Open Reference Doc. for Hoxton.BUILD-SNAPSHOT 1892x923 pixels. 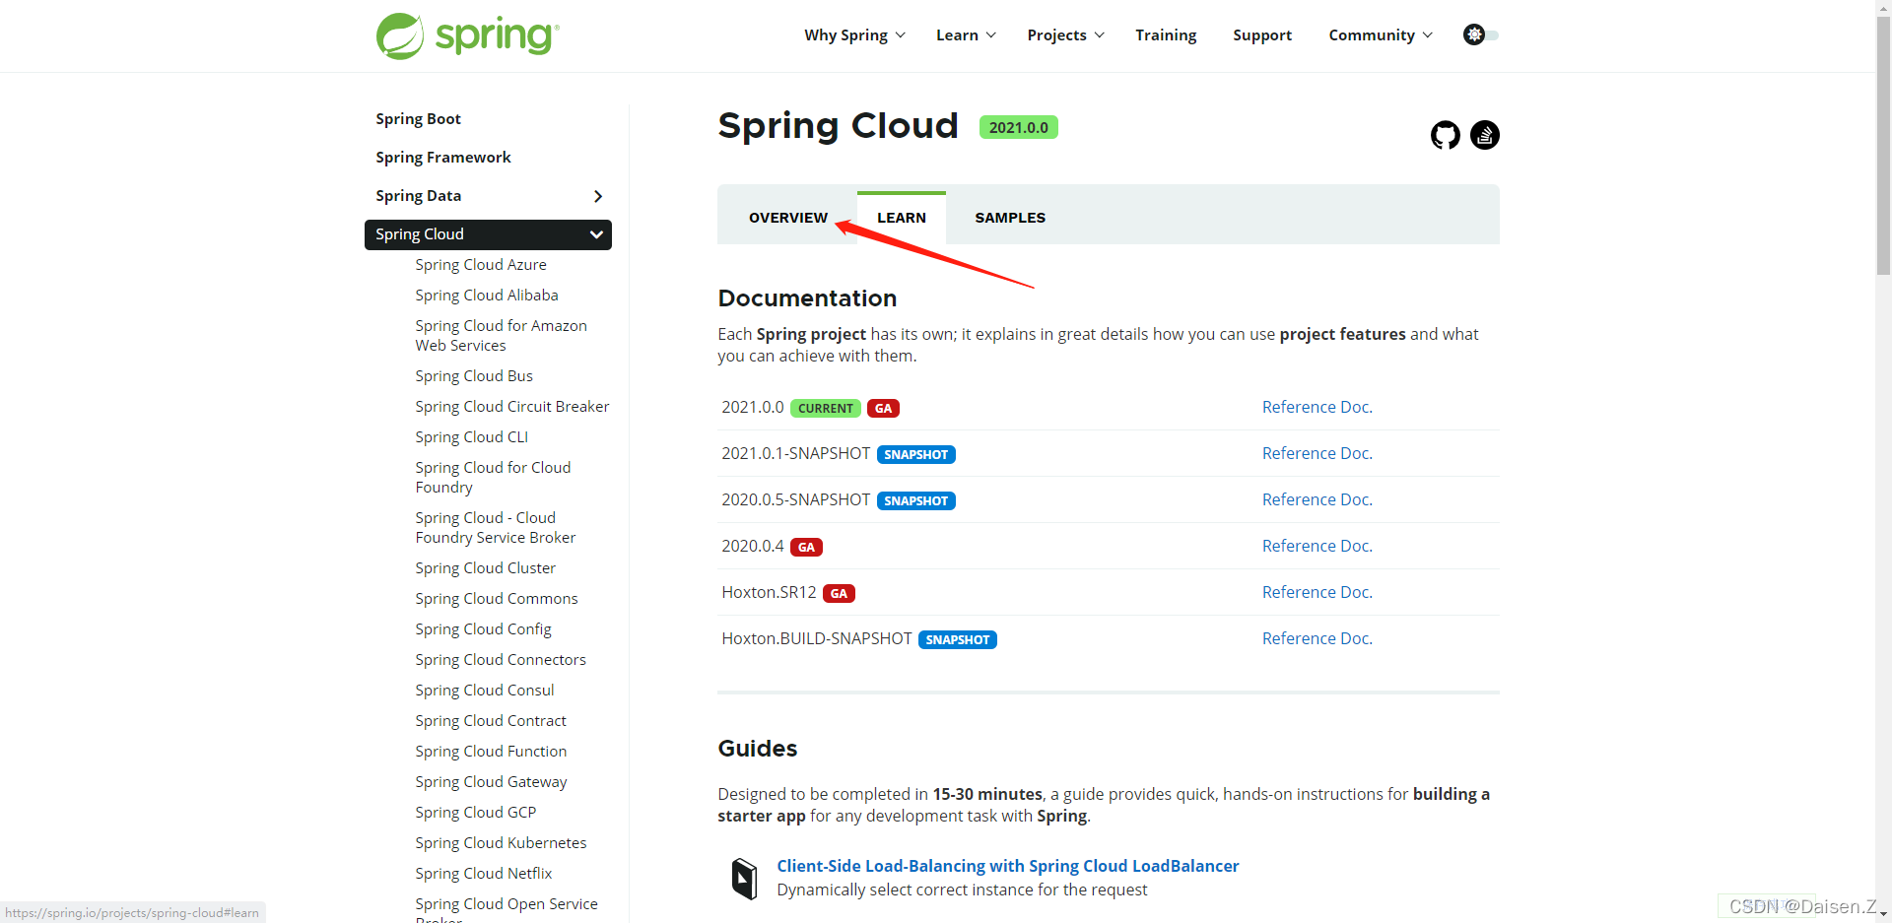pos(1318,638)
